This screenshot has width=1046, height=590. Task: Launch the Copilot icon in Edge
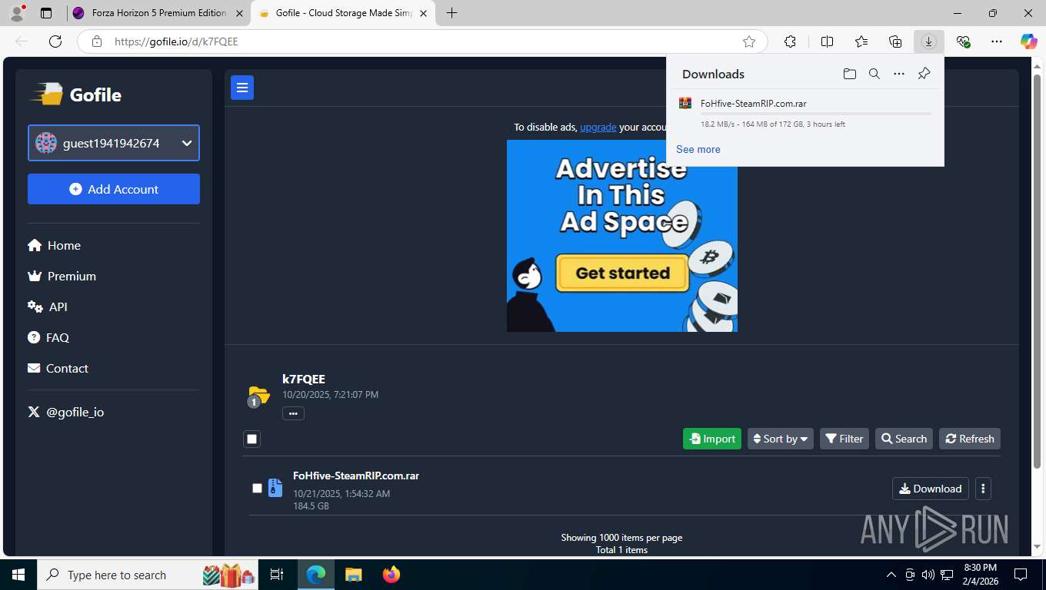click(1028, 41)
